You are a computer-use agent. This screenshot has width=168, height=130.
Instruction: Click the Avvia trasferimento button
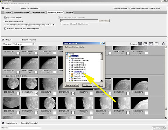(x=159, y=128)
